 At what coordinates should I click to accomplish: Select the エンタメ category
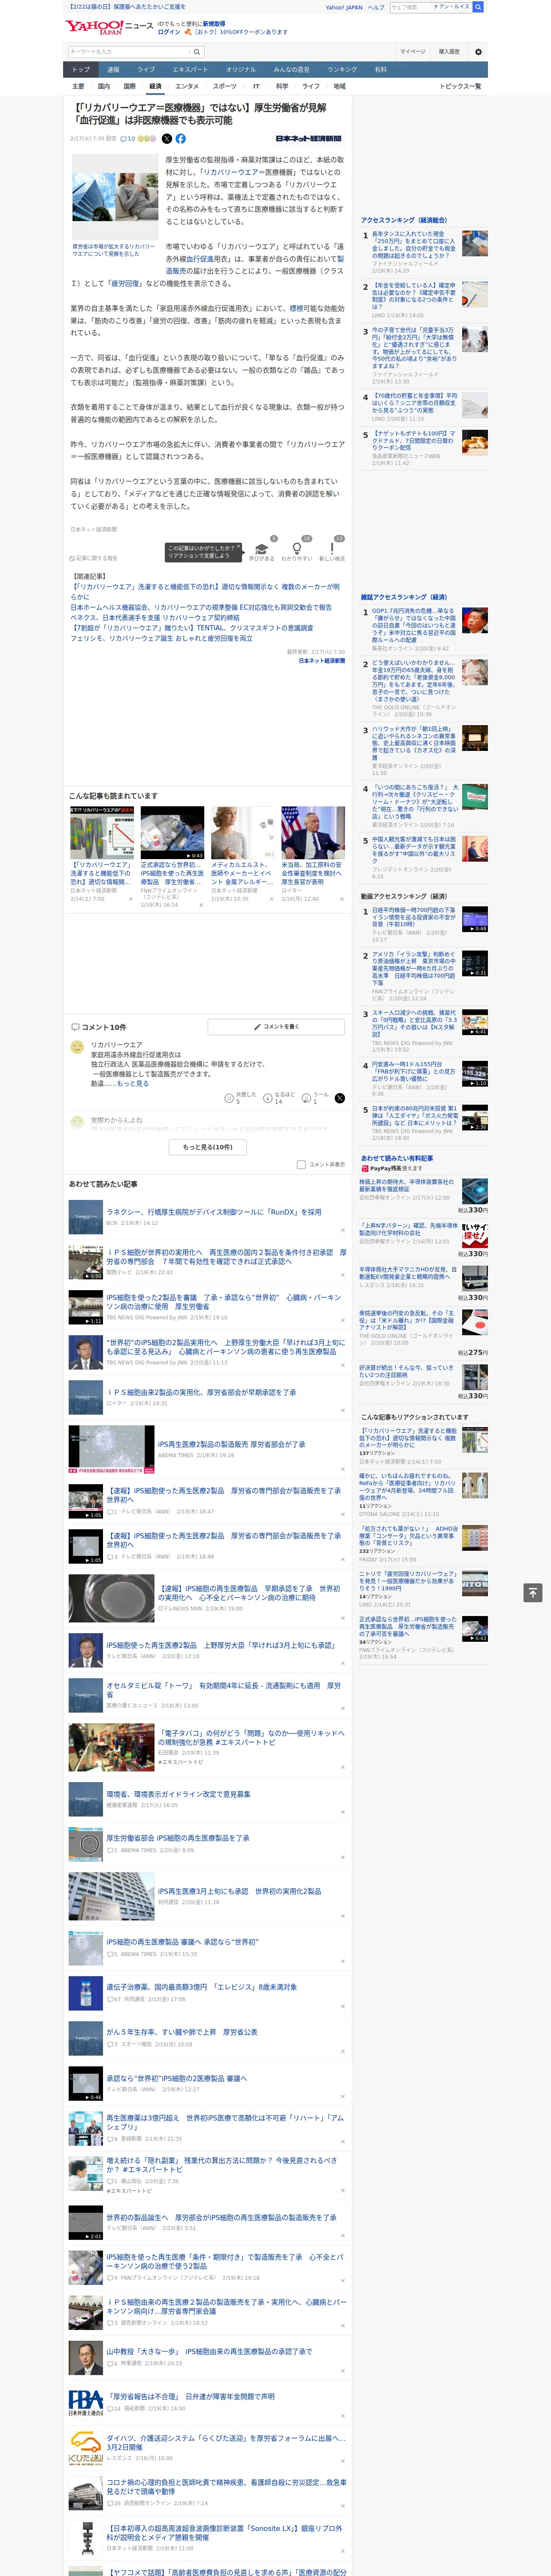[187, 86]
